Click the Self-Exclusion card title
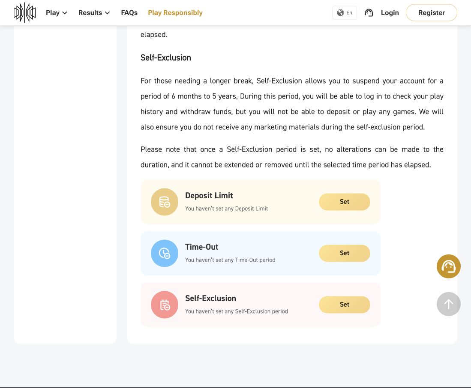Viewport: 471px width, 388px height. tap(210, 298)
